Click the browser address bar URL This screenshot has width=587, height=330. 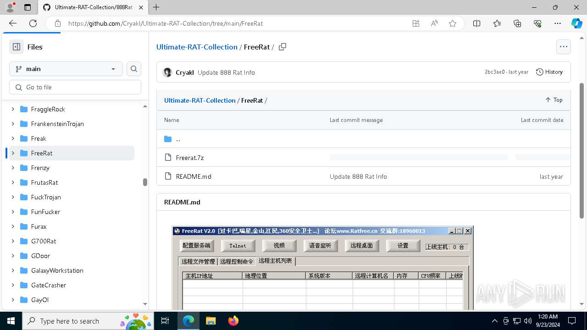click(166, 23)
